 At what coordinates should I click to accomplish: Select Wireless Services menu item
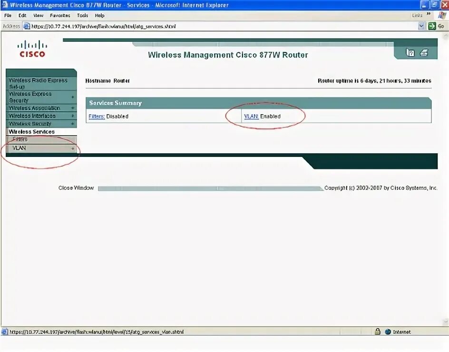pos(41,132)
